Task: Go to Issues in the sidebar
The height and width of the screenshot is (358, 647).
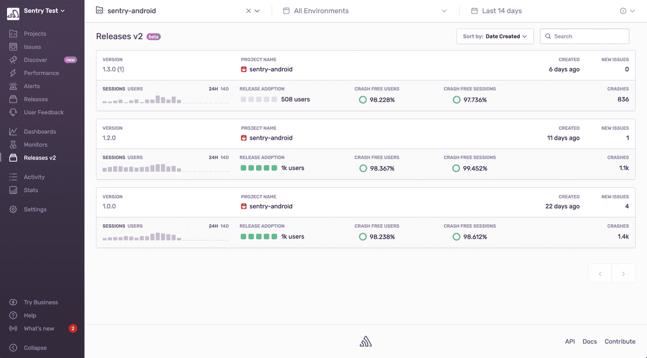Action: pos(32,47)
